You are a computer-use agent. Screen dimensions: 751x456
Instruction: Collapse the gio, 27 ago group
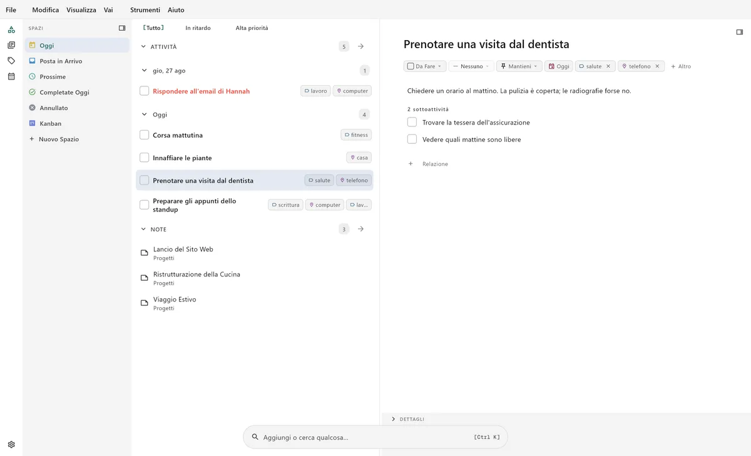click(145, 71)
